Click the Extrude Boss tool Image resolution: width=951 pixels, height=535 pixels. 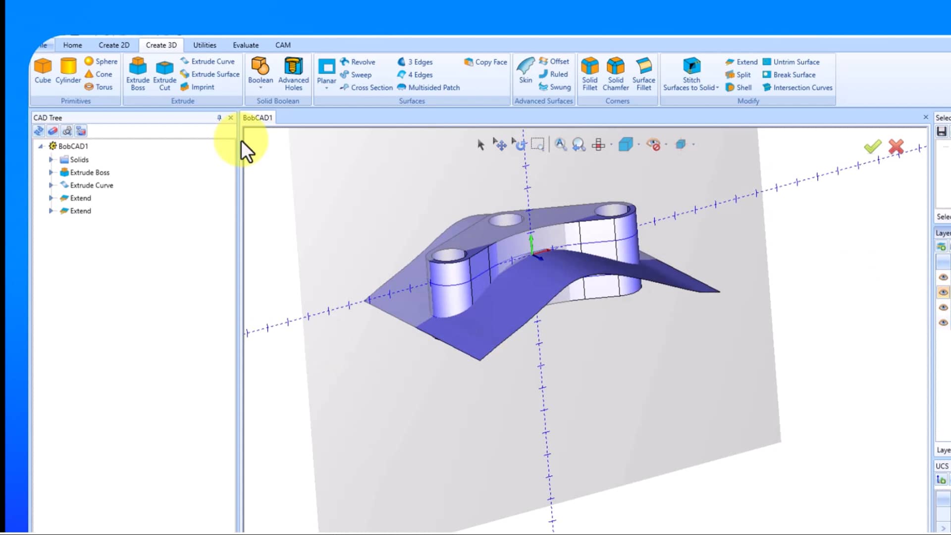click(138, 74)
